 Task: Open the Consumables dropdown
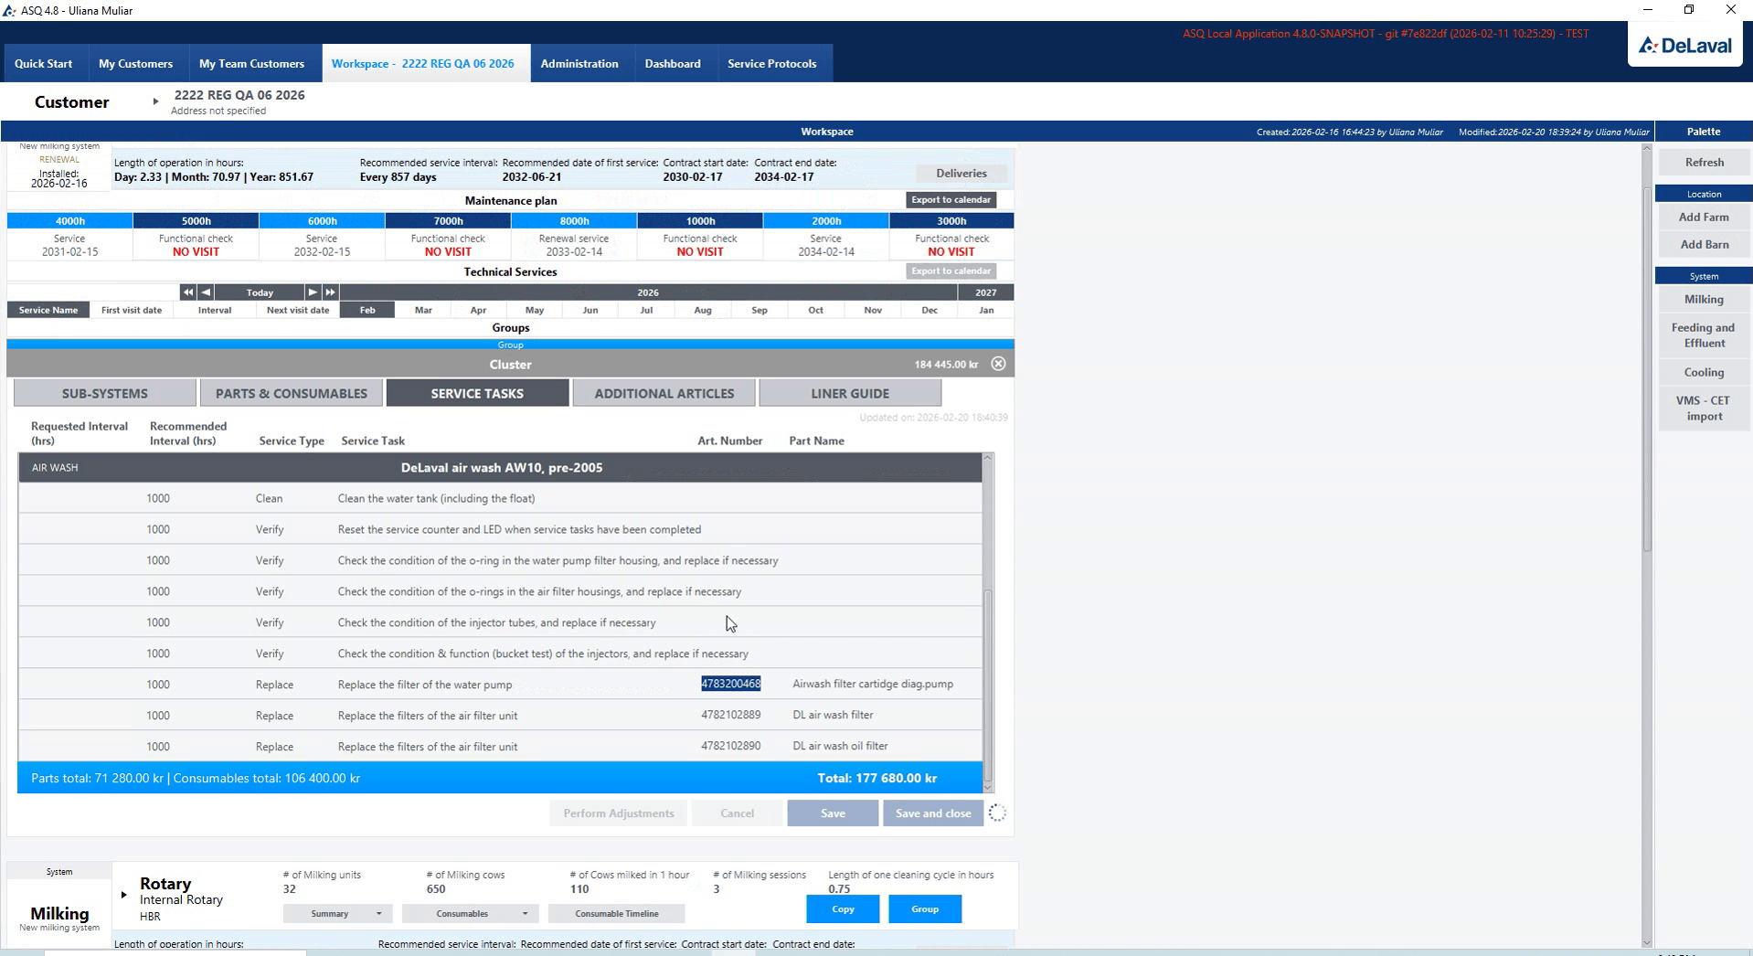tap(470, 913)
